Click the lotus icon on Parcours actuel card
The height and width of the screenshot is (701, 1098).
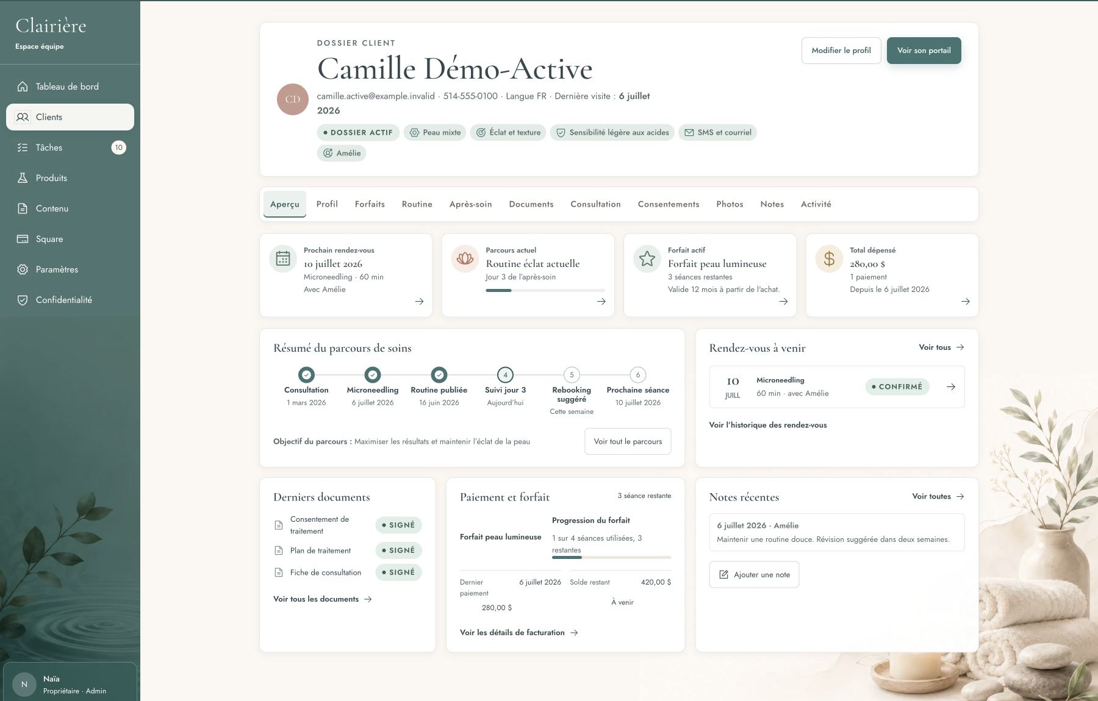click(x=465, y=258)
